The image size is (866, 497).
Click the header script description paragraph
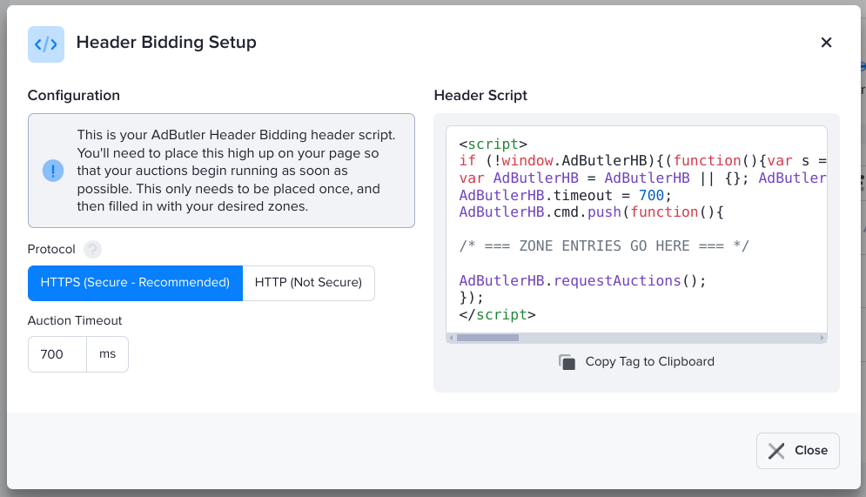point(237,171)
